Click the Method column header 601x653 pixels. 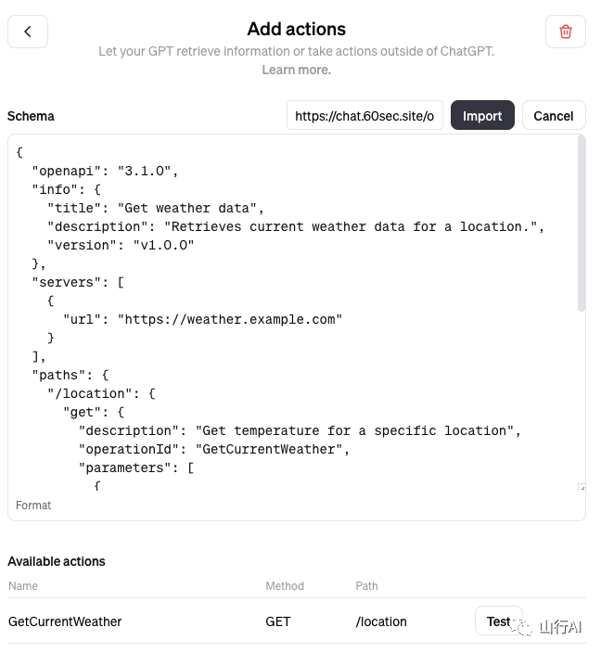[285, 585]
